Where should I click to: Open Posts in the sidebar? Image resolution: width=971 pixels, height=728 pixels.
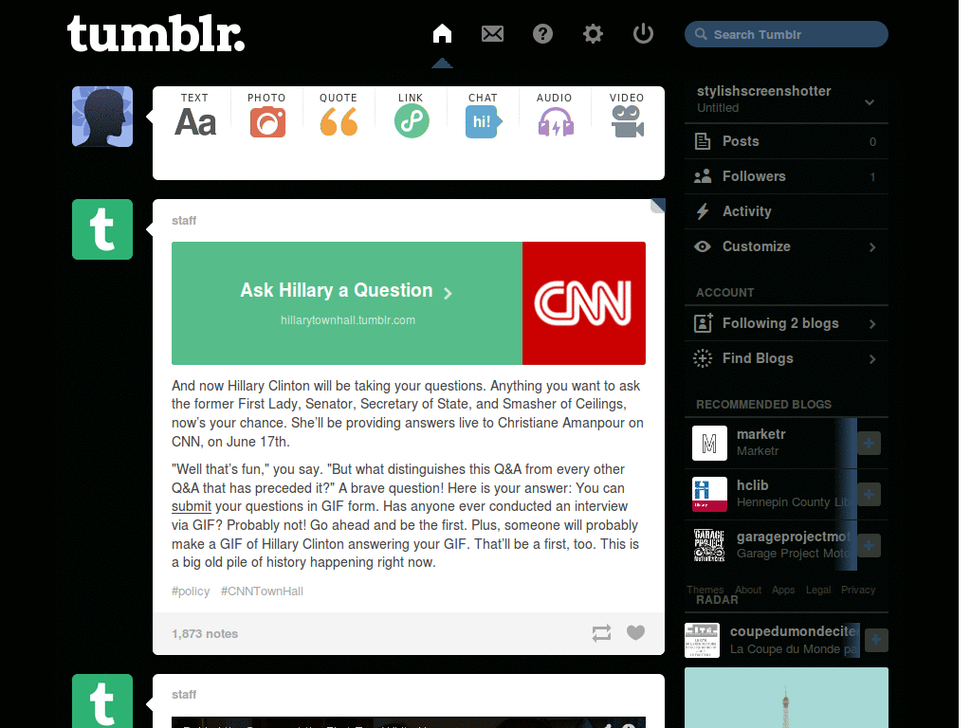click(786, 141)
